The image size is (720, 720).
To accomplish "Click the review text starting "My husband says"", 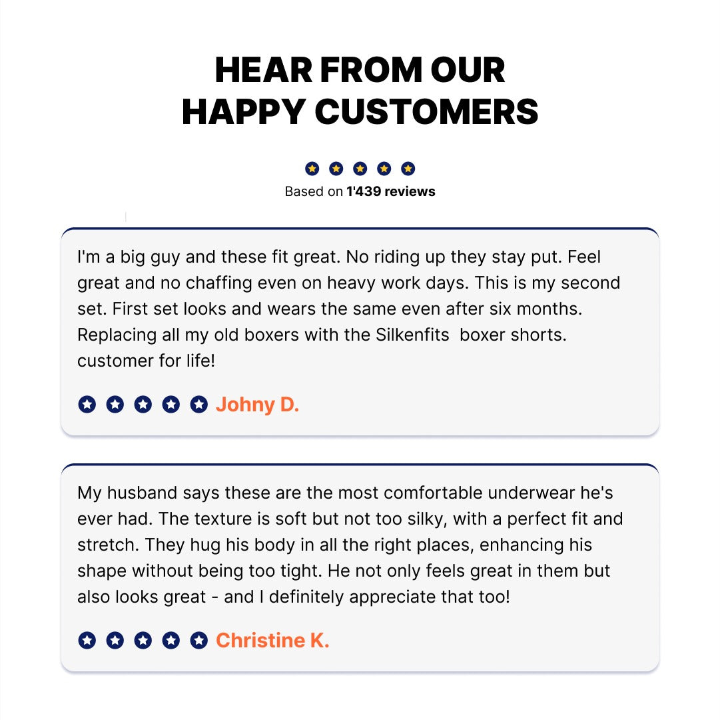I will point(350,545).
